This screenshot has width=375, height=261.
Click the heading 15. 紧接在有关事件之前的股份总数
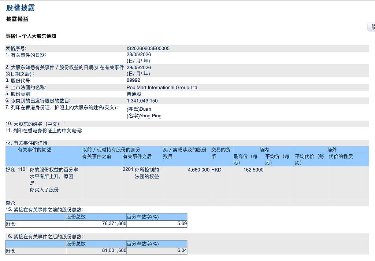44,210
